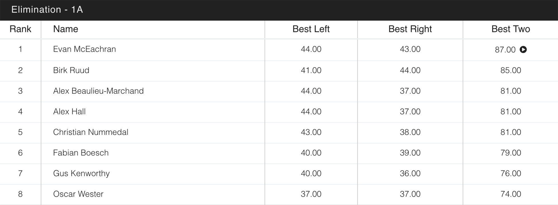Click the Best Right column header
The image size is (558, 205).
pyautogui.click(x=410, y=29)
